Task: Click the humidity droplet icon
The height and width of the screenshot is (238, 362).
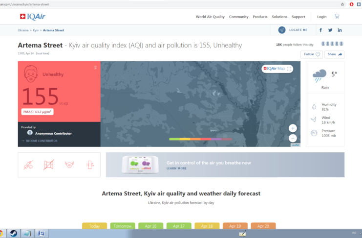Action: [314, 107]
